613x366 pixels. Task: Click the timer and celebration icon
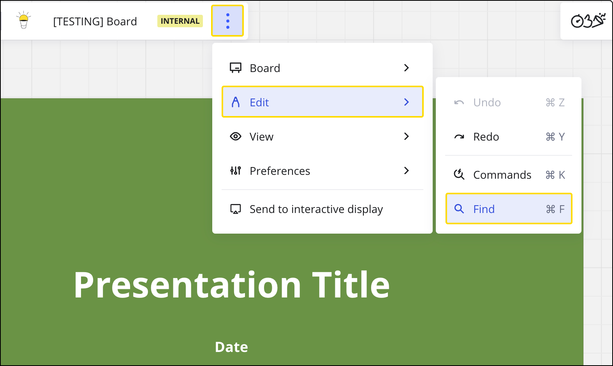point(588,21)
